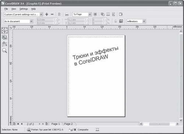Open the Settings menu
The width and height of the screenshot is (184, 134).
coord(24,9)
